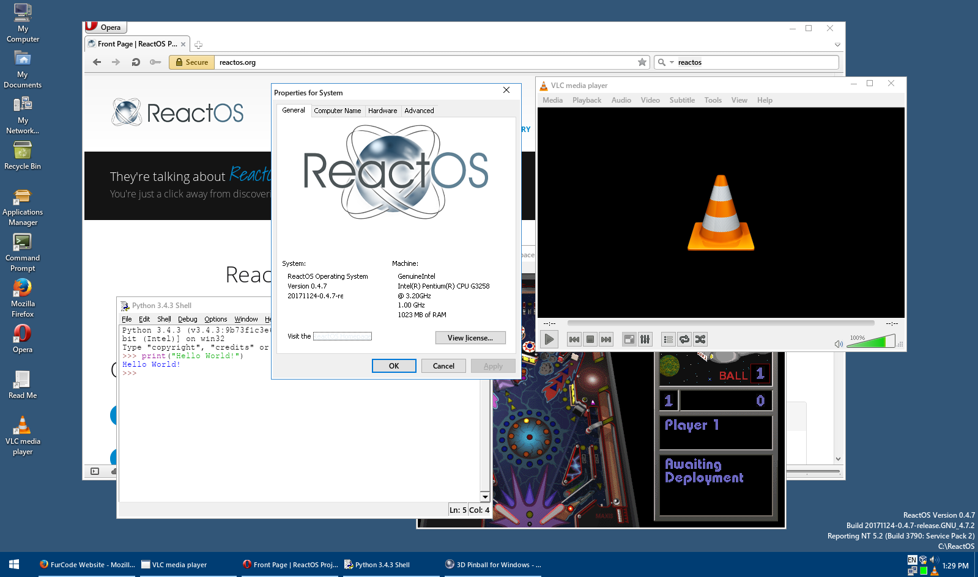This screenshot has width=978, height=577.
Task: Expand Opera closed tabs dropdown arrow
Action: point(837,45)
